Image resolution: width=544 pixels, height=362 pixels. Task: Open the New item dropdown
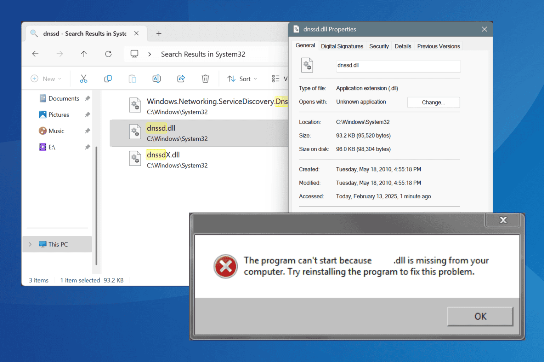tap(46, 78)
